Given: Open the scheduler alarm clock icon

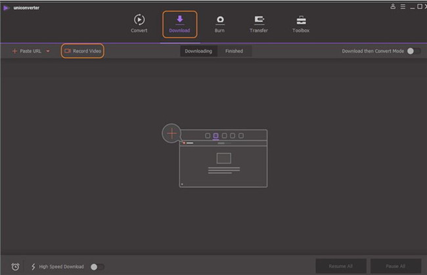Looking at the screenshot, I should [15, 266].
